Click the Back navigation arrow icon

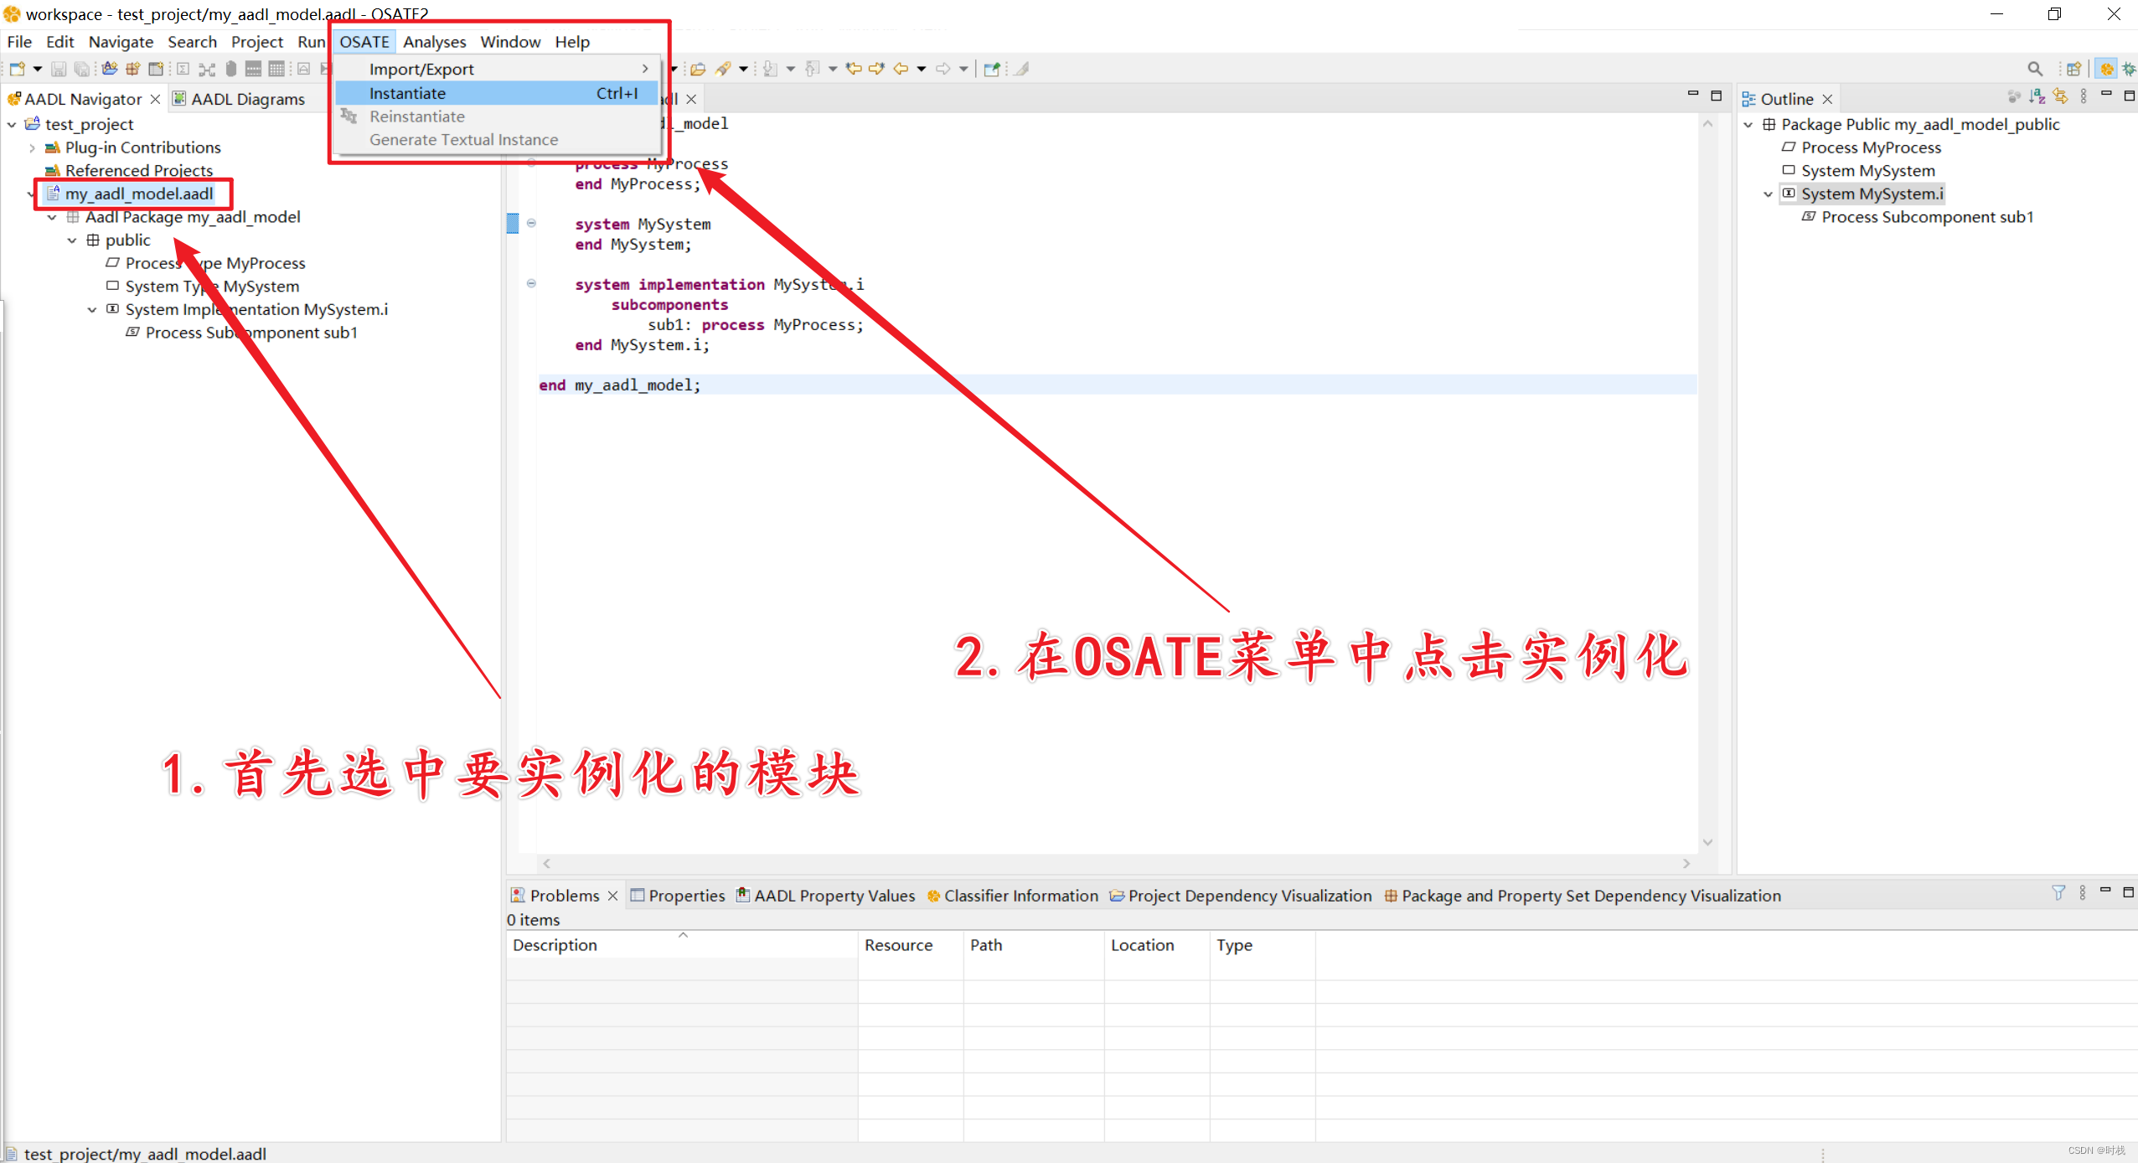pyautogui.click(x=901, y=69)
